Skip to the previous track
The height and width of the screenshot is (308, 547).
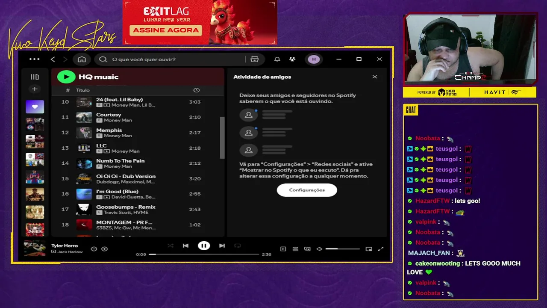point(185,246)
